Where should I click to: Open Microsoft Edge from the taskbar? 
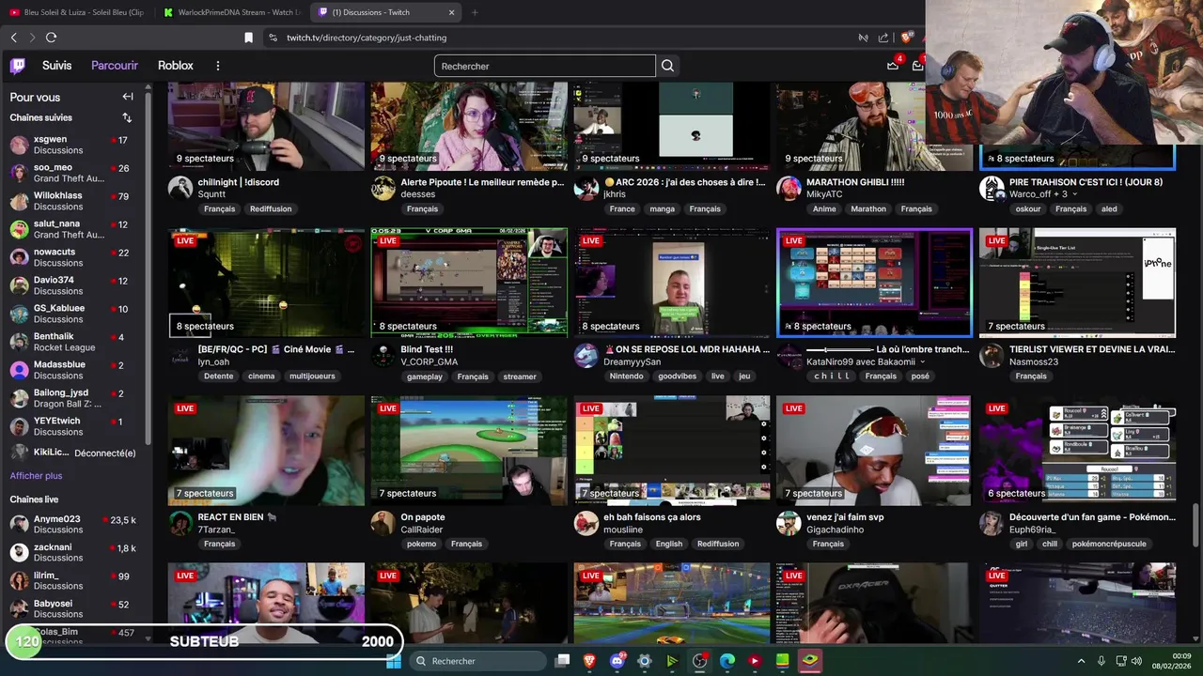tap(726, 661)
